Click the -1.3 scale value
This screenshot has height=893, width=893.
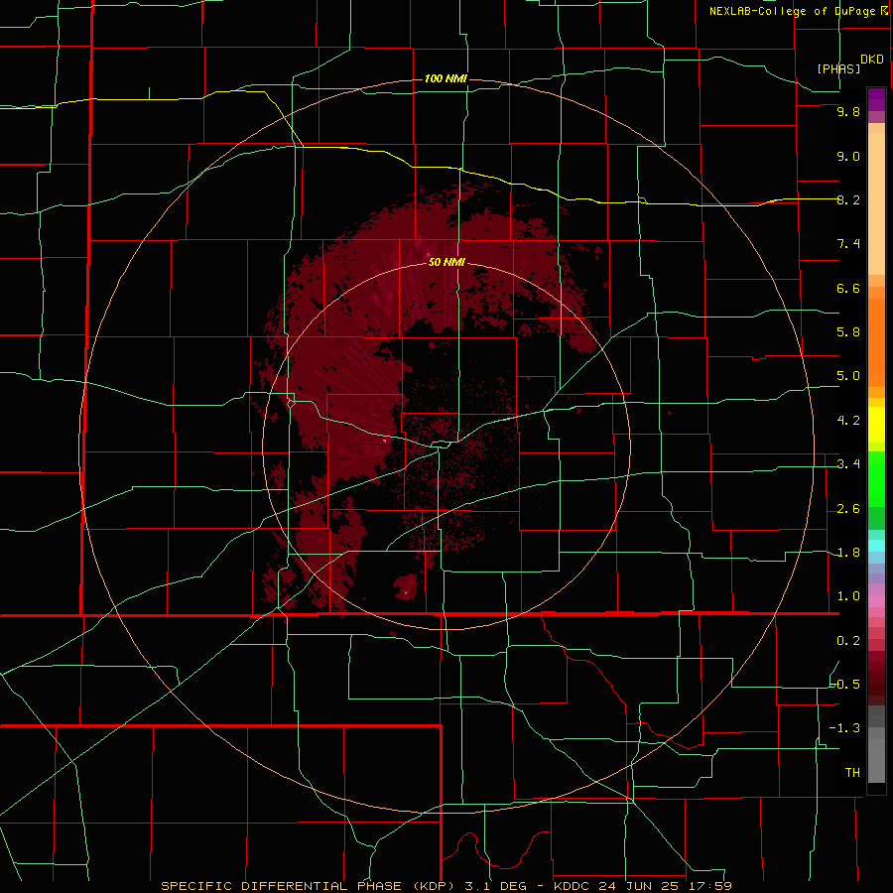tap(844, 728)
